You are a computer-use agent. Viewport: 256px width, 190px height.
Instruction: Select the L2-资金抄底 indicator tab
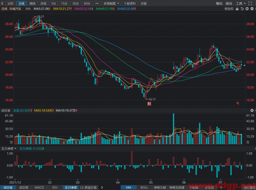[x=88, y=187]
